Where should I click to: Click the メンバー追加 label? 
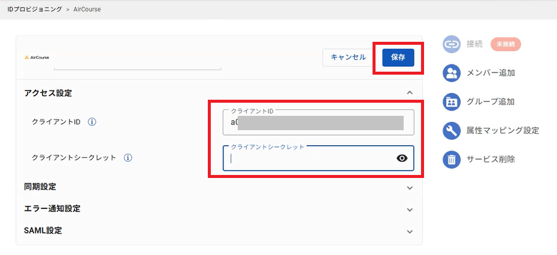click(491, 73)
